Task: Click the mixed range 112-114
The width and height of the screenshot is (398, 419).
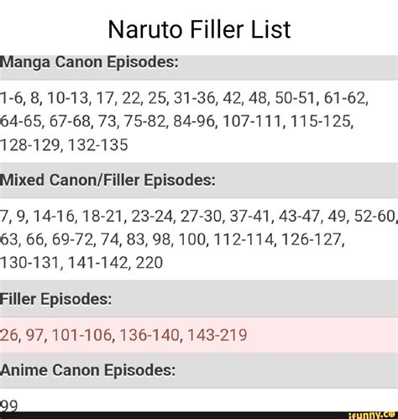Action: (243, 239)
